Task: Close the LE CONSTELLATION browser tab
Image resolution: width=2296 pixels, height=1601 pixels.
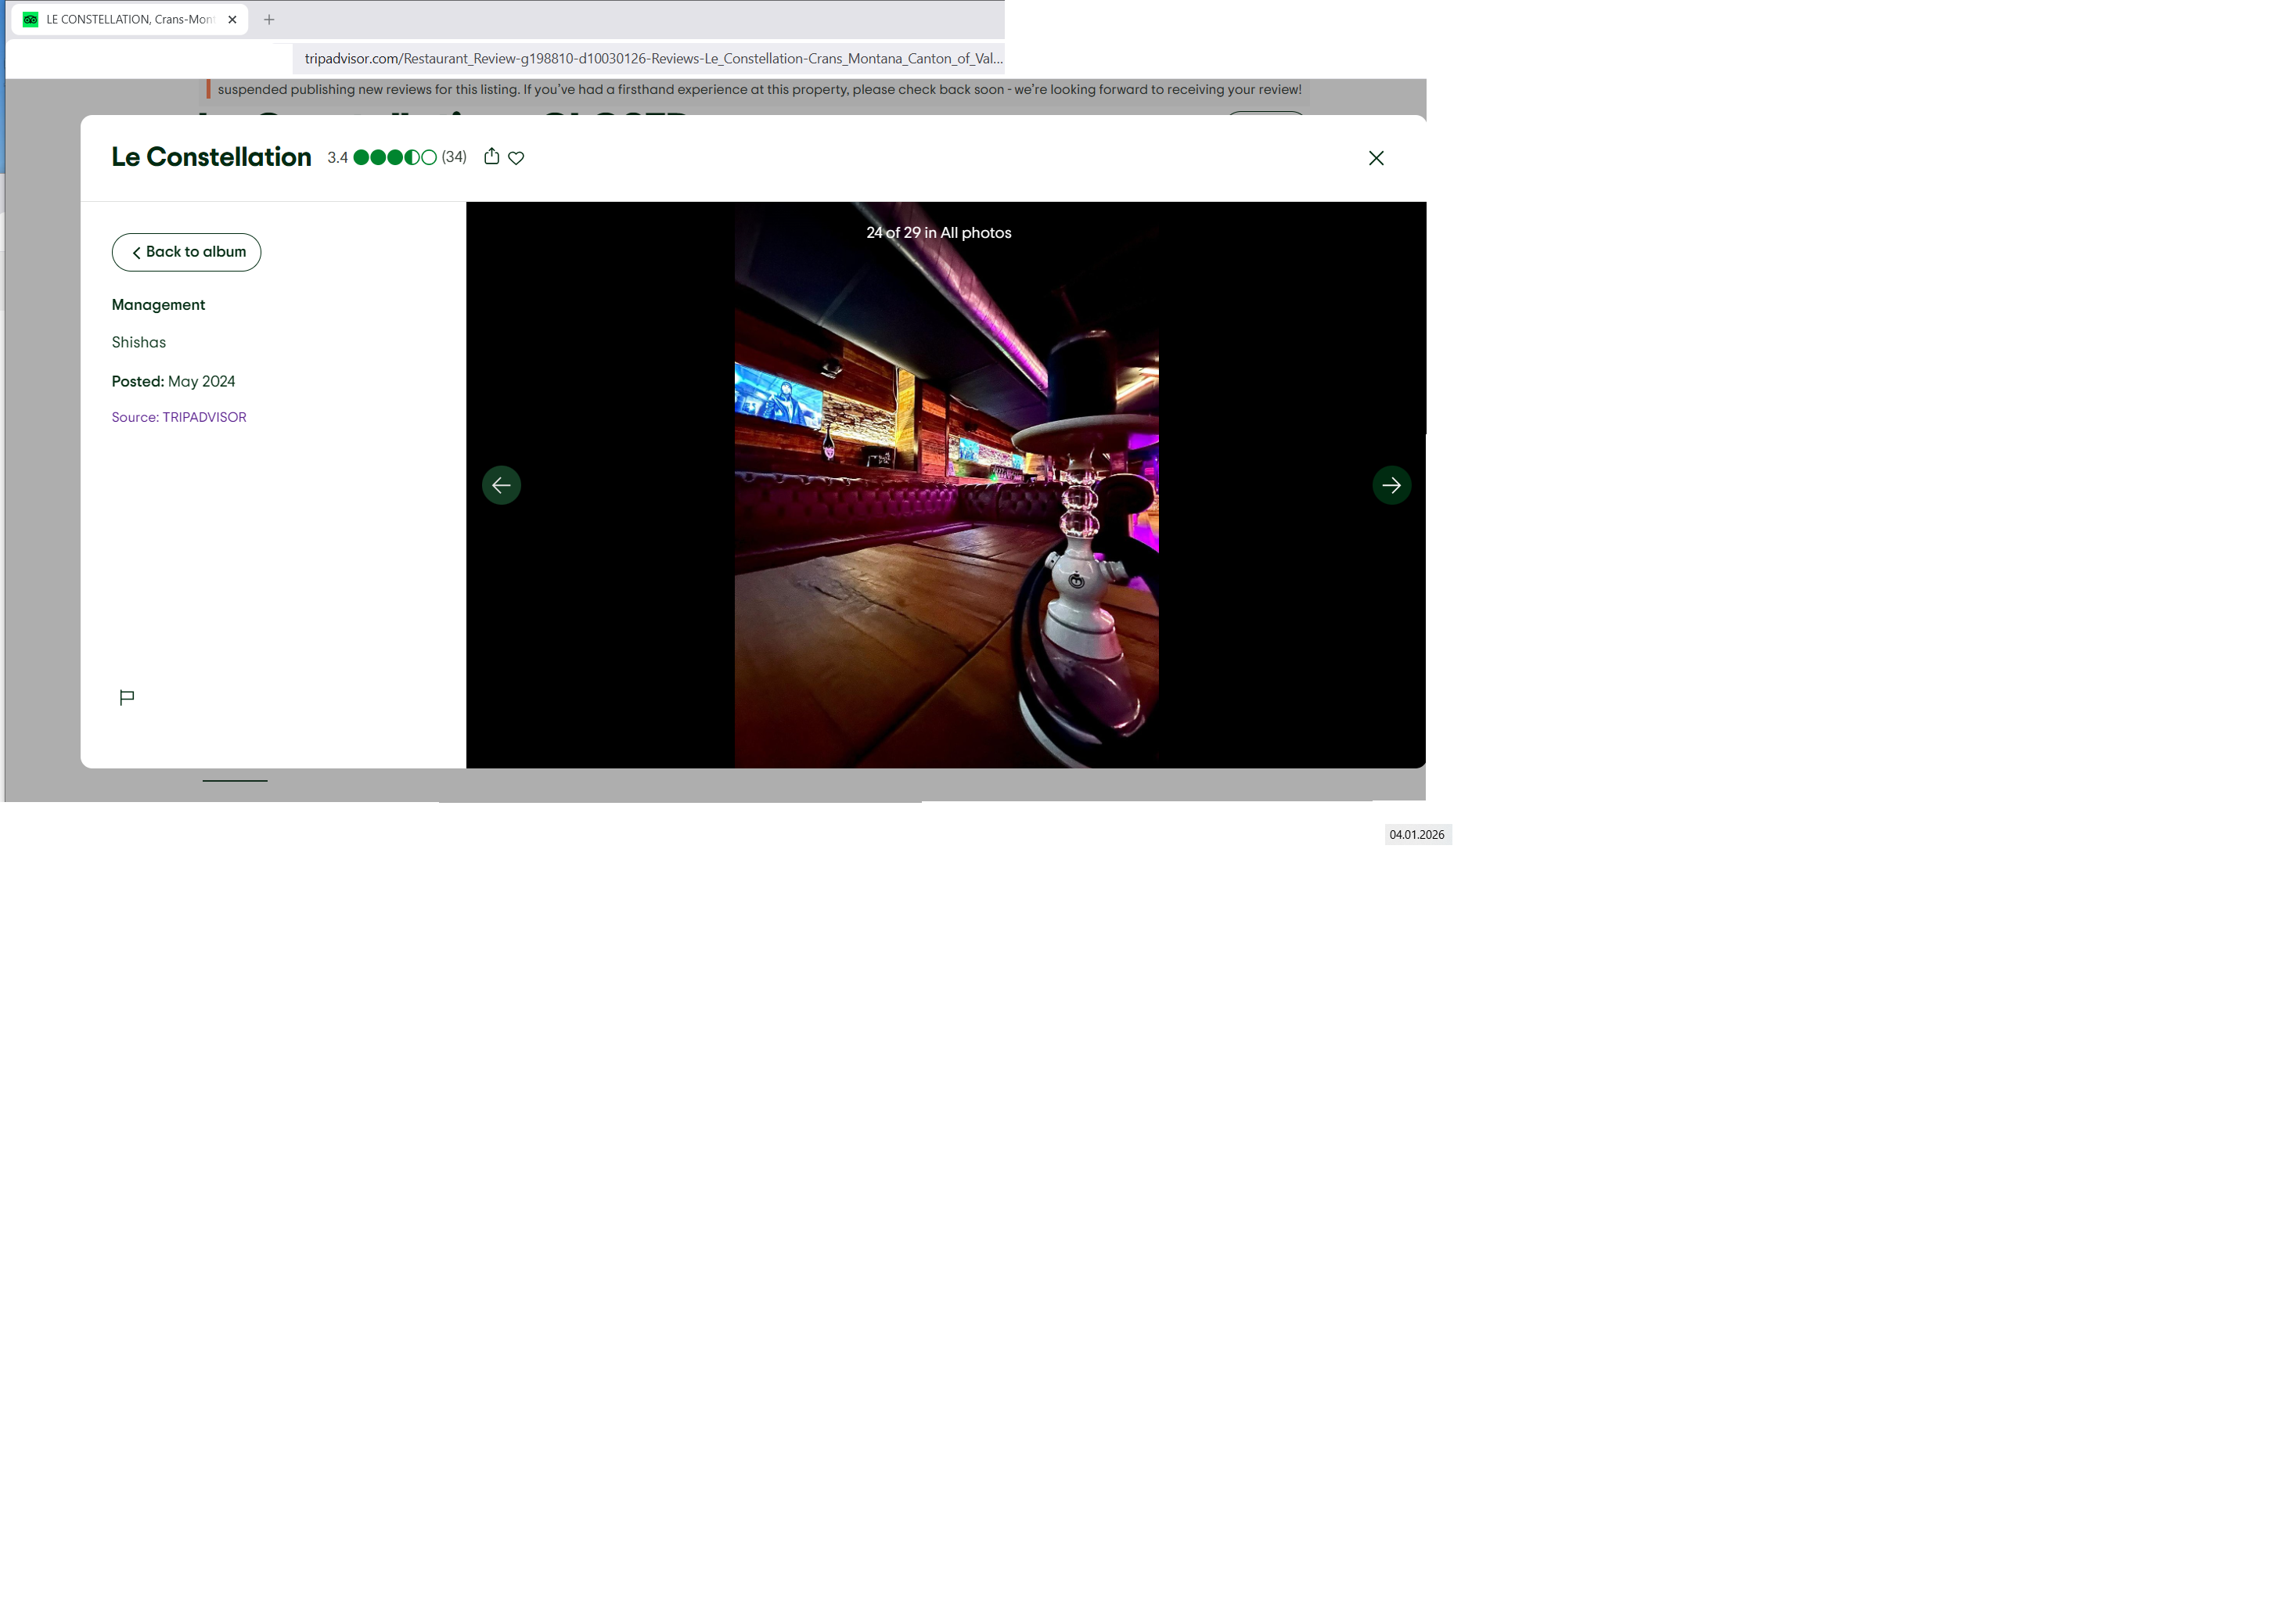Action: coord(232,19)
